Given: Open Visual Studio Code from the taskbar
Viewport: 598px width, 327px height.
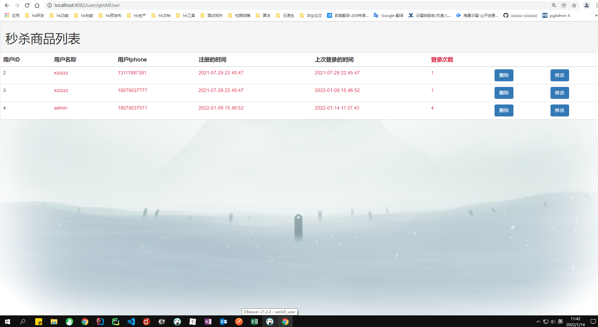Looking at the screenshot, I should 131,322.
